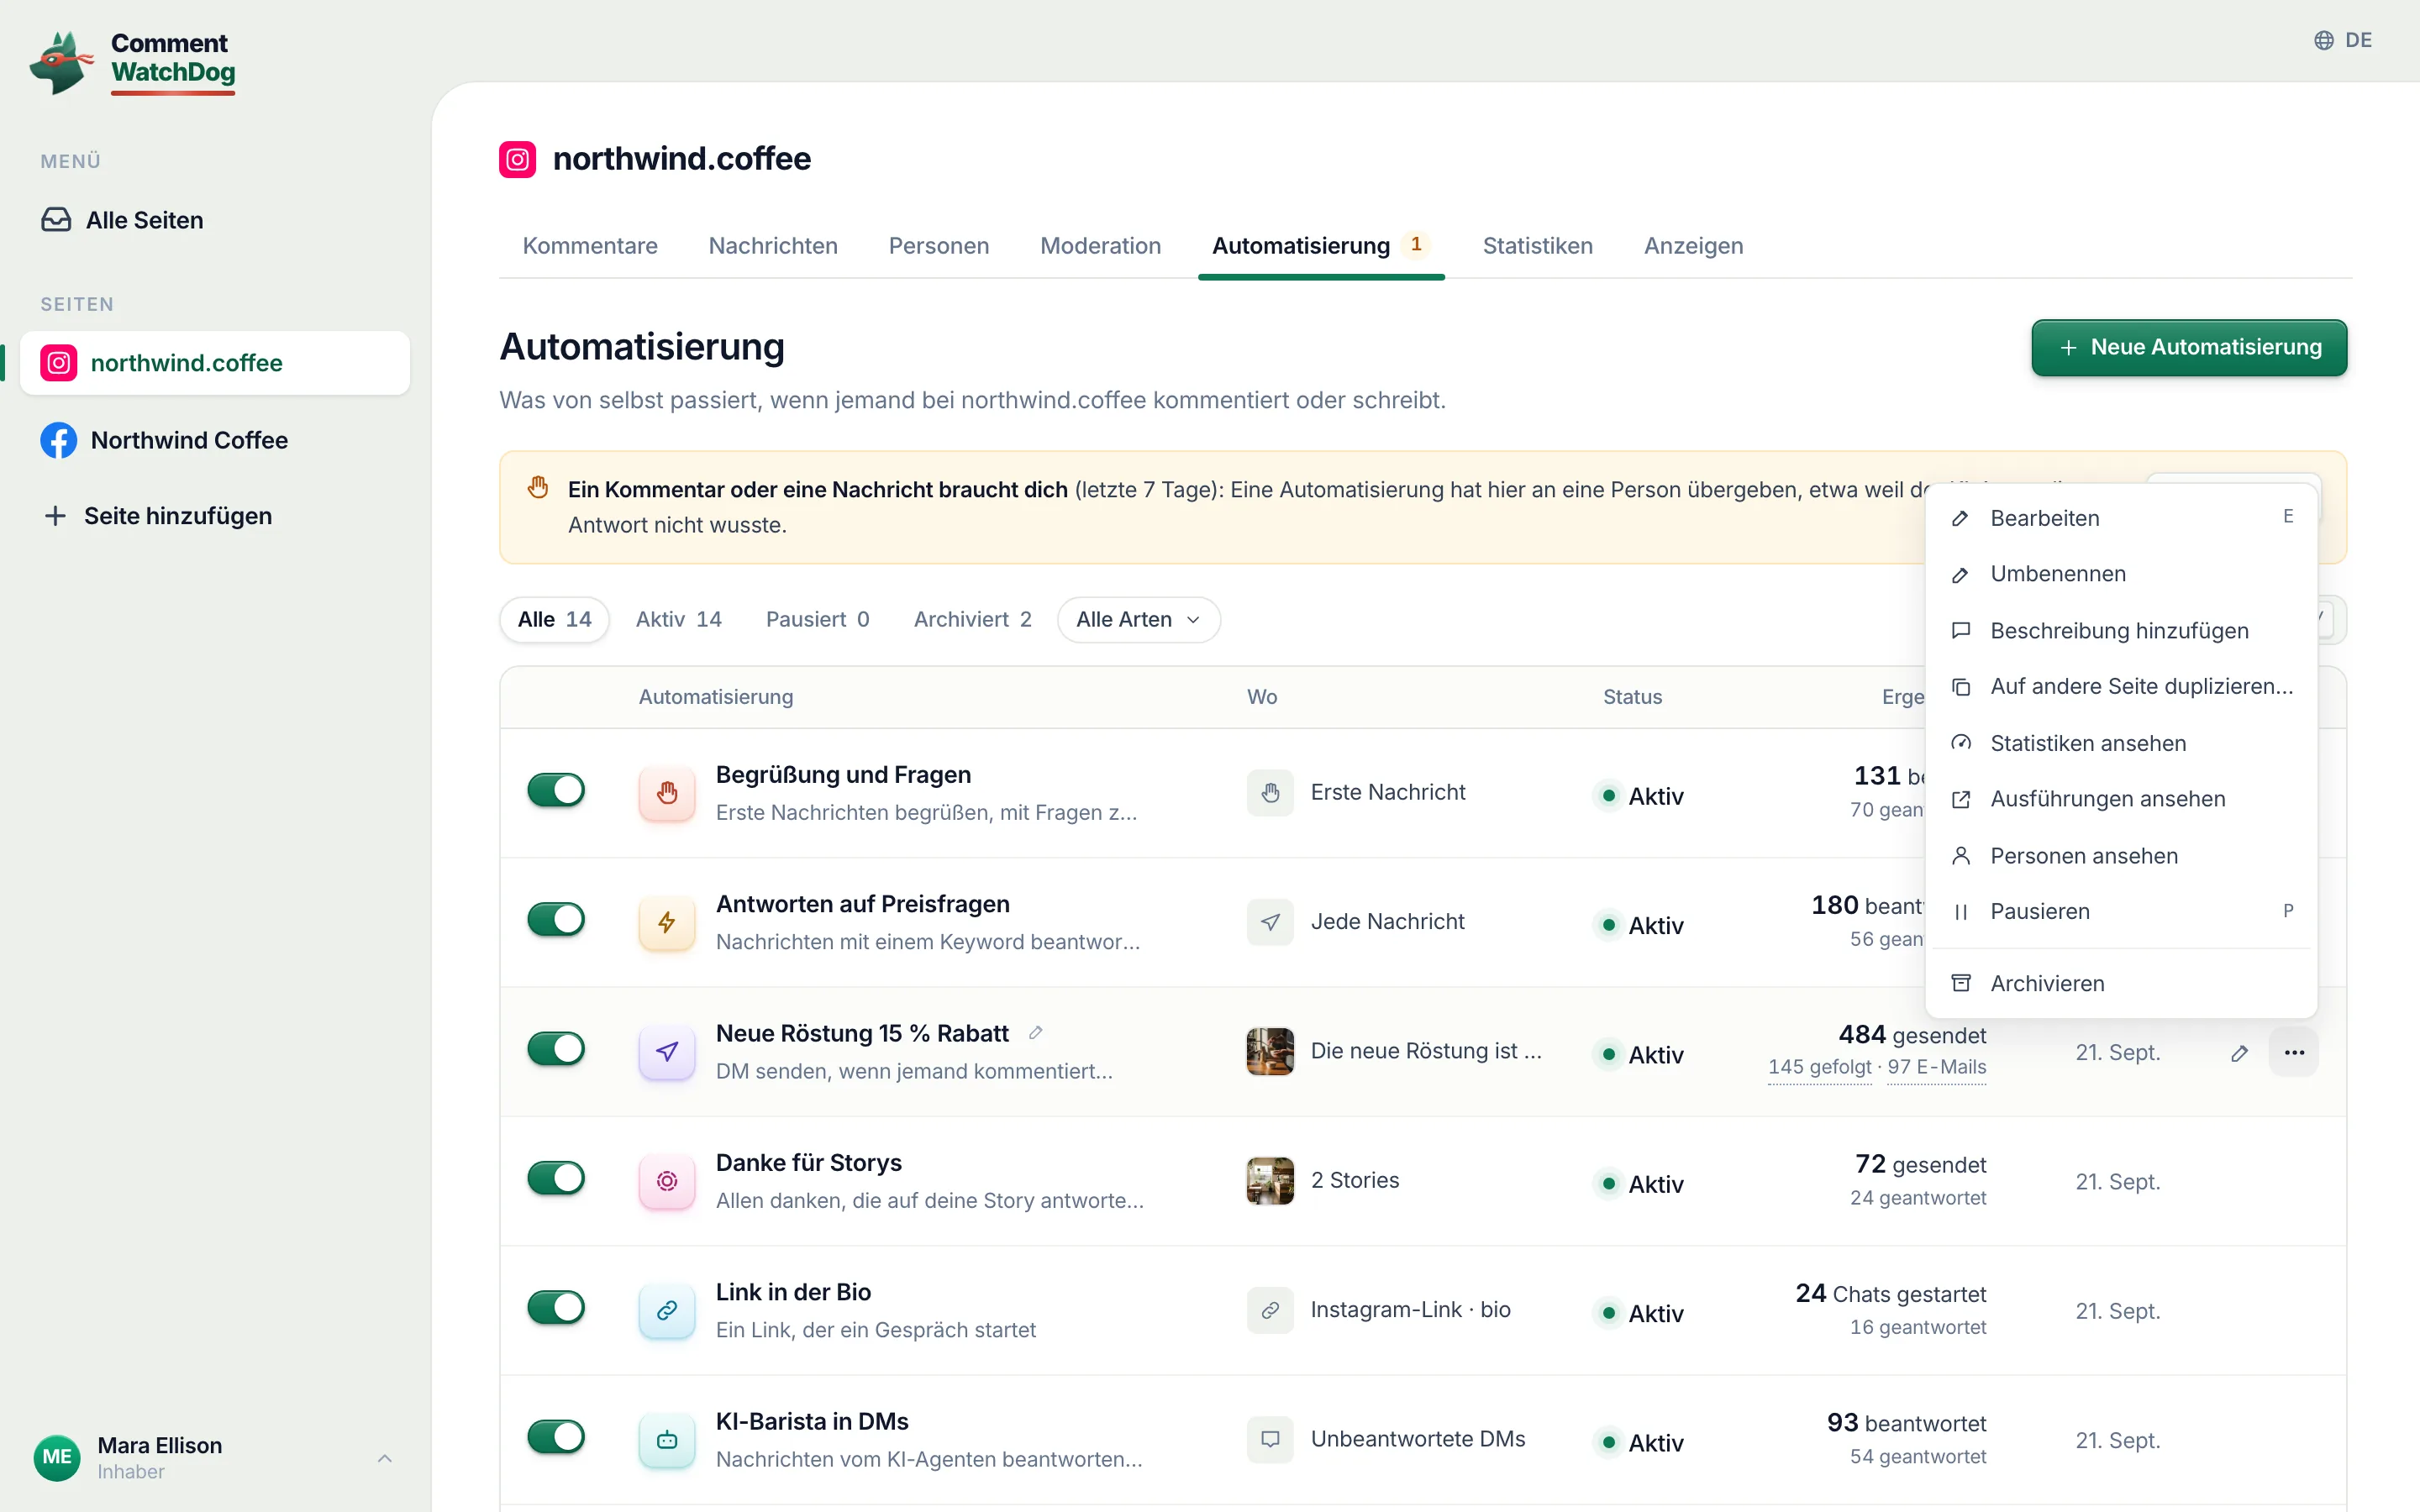Image resolution: width=2420 pixels, height=1512 pixels.
Task: Click KI-Barista in DMs robot icon
Action: [667, 1440]
